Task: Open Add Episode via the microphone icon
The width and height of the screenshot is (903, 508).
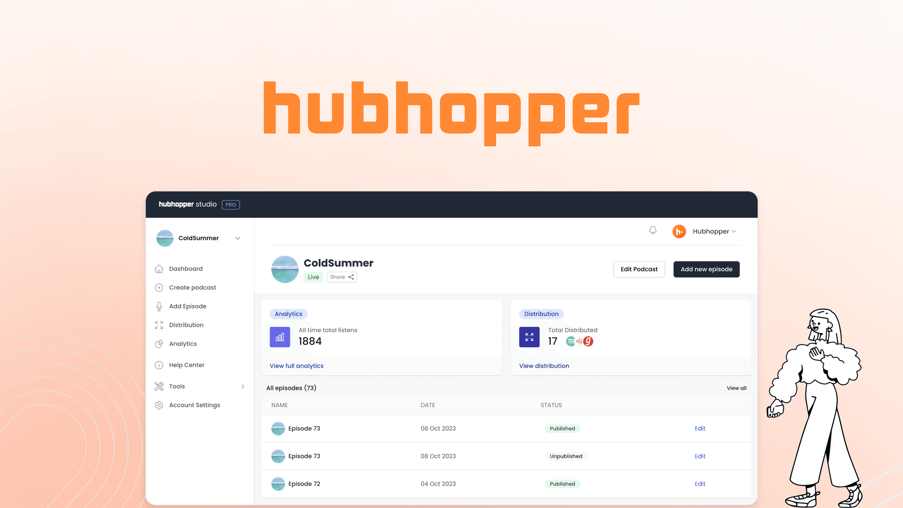Action: pos(159,306)
